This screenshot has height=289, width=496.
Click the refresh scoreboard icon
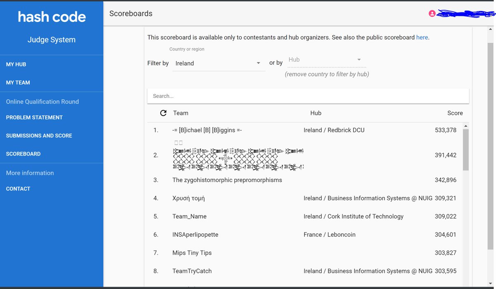tap(163, 113)
